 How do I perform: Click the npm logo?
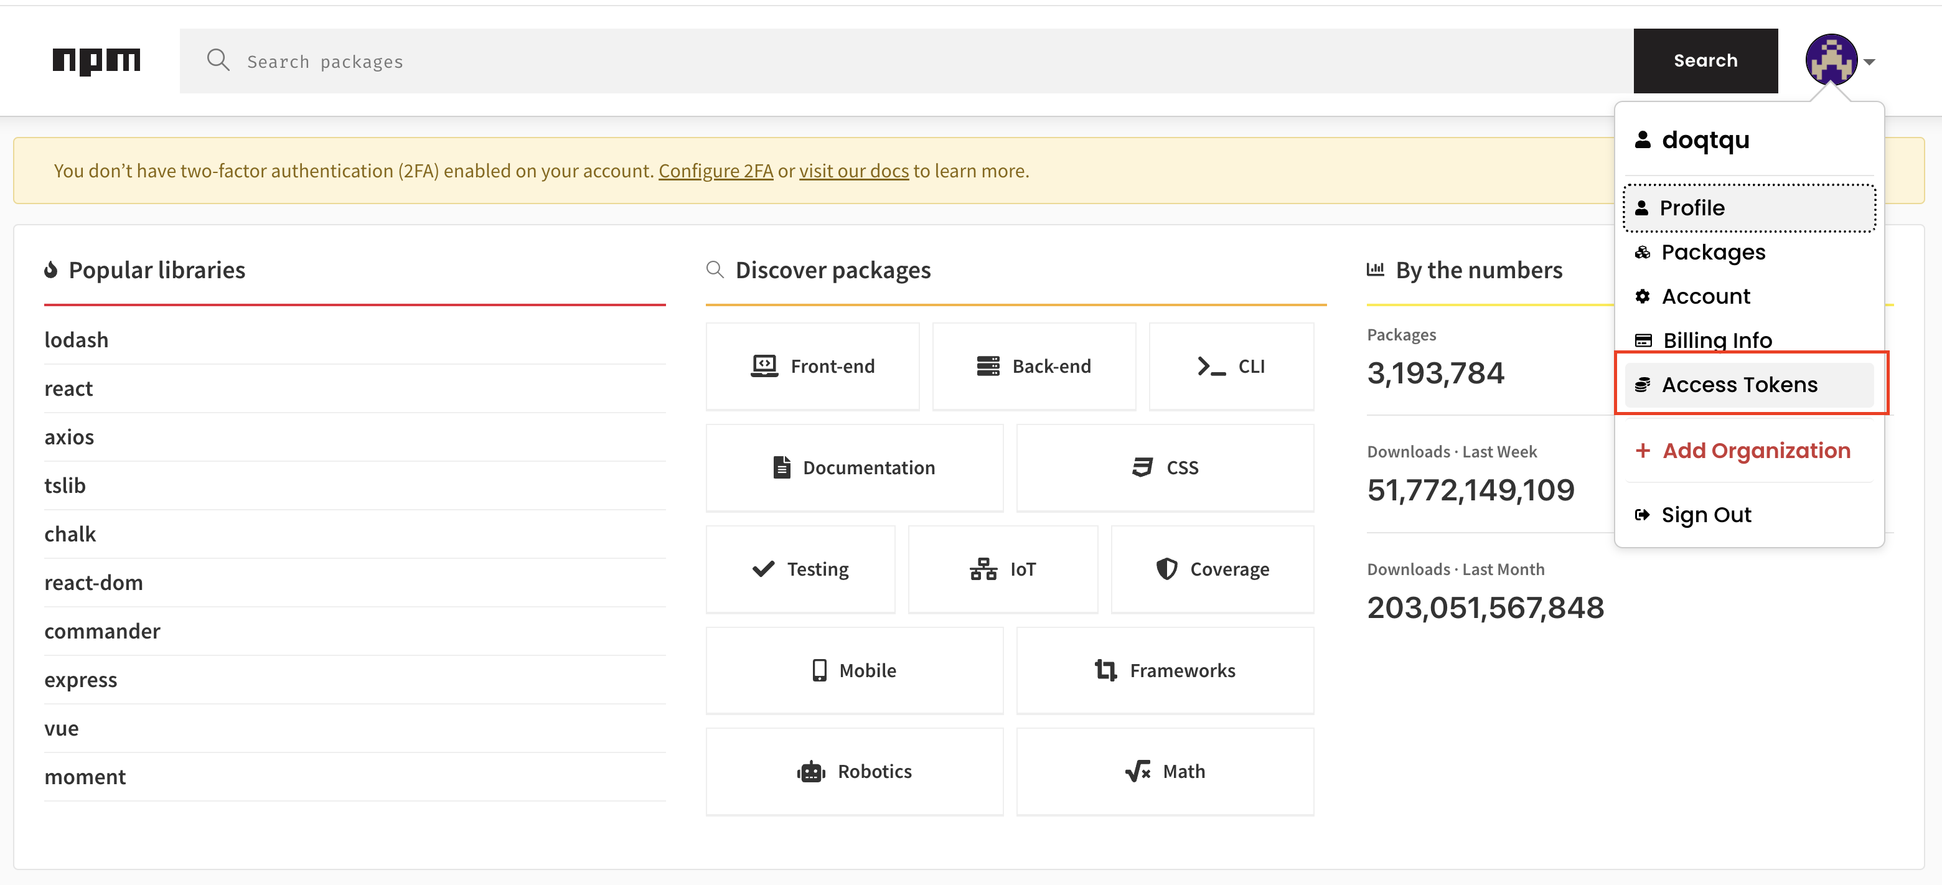pyautogui.click(x=96, y=60)
